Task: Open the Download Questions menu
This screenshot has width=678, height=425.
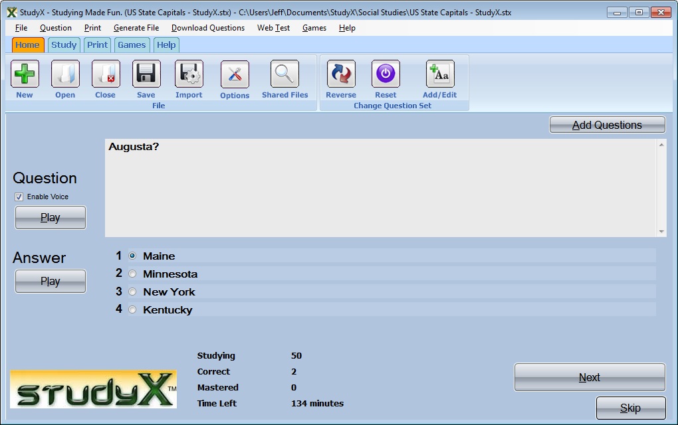Action: (x=209, y=28)
